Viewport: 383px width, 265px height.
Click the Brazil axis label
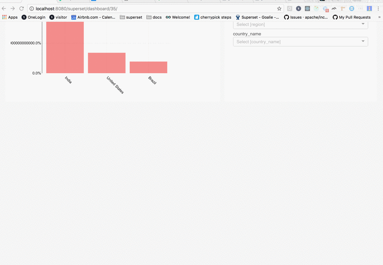click(x=152, y=80)
